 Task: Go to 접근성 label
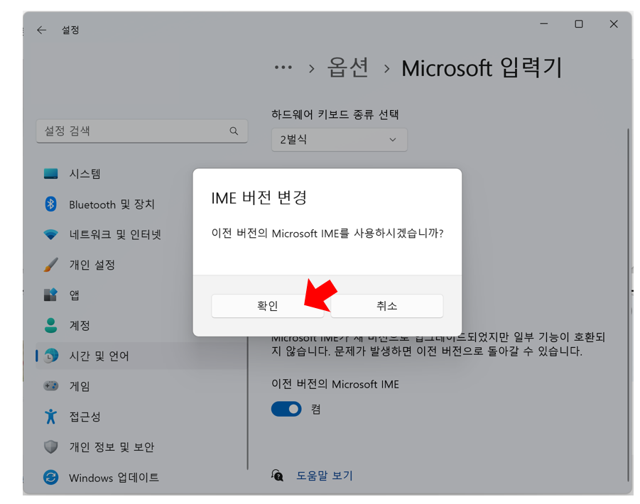(85, 416)
